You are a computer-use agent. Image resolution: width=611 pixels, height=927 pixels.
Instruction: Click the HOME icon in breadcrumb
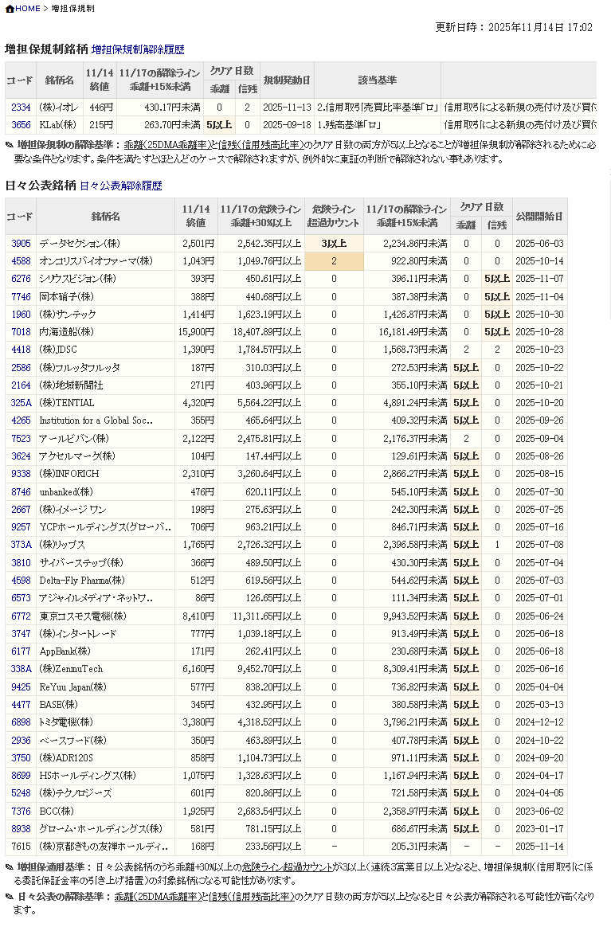tap(9, 9)
